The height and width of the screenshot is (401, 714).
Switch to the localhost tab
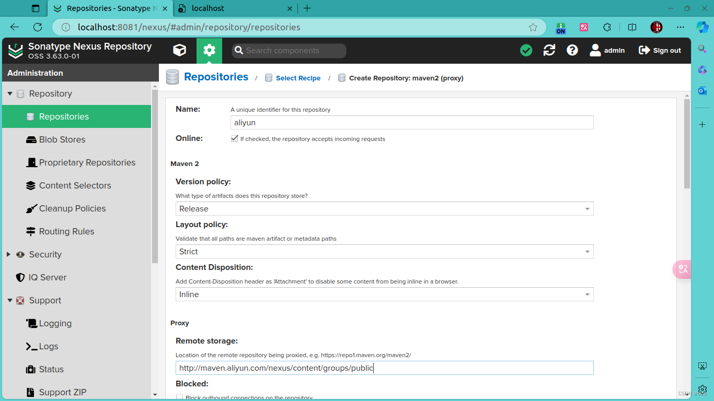pos(235,8)
